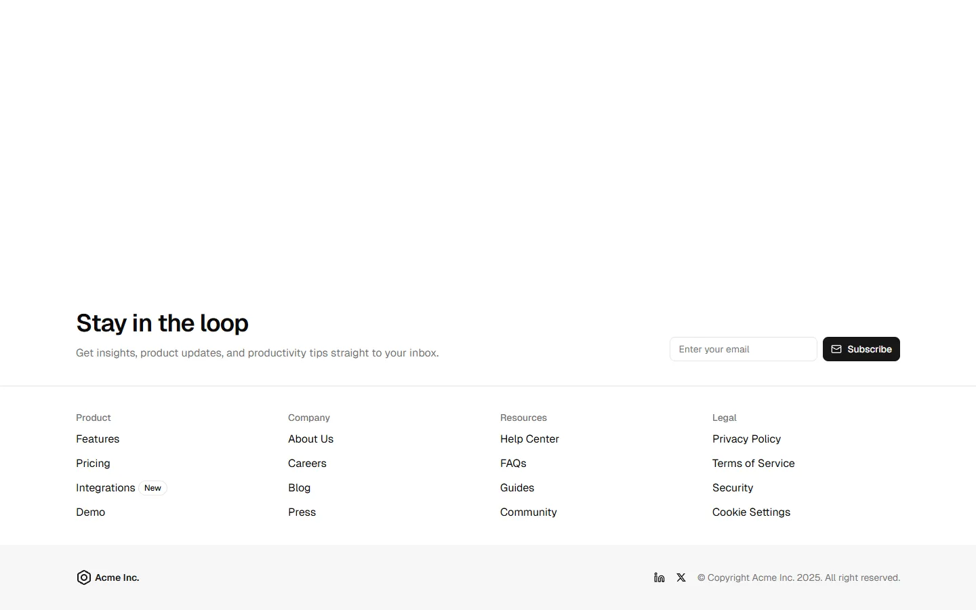Open the Press page
Screen dimensions: 976x610
click(x=302, y=512)
